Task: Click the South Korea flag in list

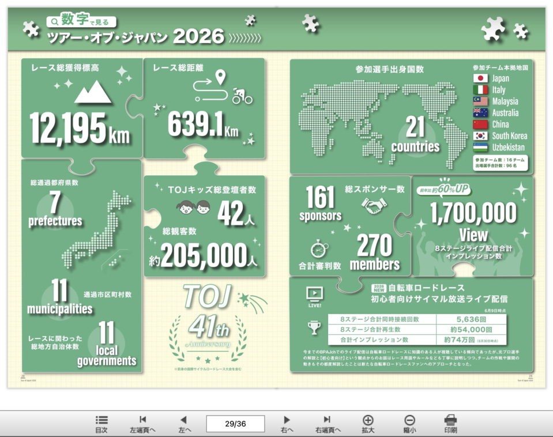Action: click(480, 136)
